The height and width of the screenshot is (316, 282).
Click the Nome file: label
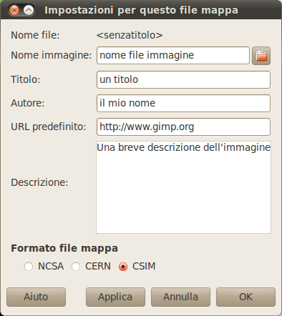coord(35,35)
